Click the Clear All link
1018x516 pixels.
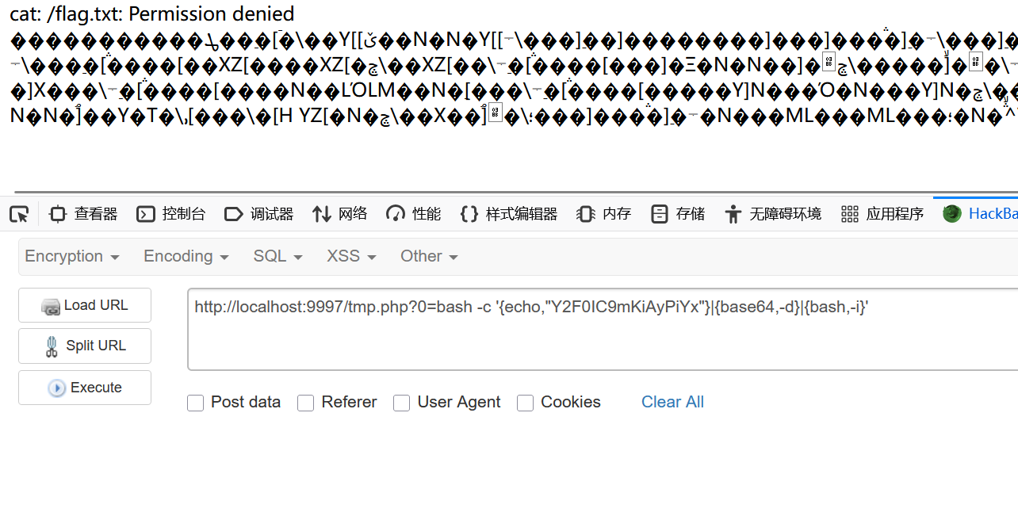pos(672,402)
